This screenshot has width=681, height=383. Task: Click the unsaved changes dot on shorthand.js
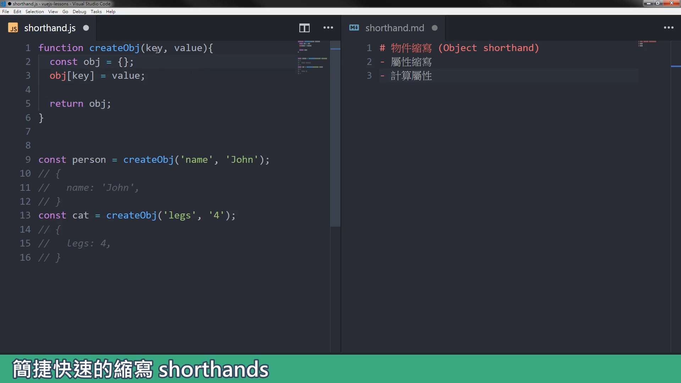click(x=86, y=28)
